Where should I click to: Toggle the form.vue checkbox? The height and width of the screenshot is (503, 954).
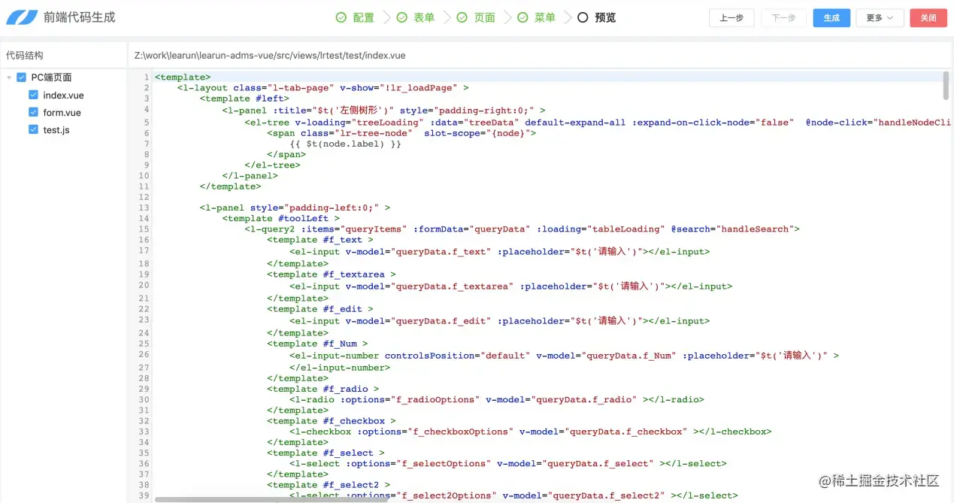tap(33, 112)
